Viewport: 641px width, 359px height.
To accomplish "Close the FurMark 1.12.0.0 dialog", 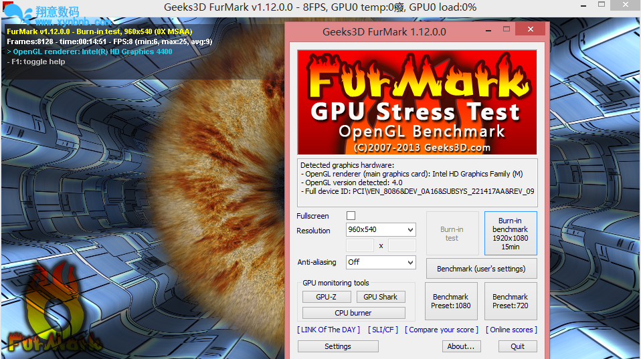I will click(x=530, y=29).
